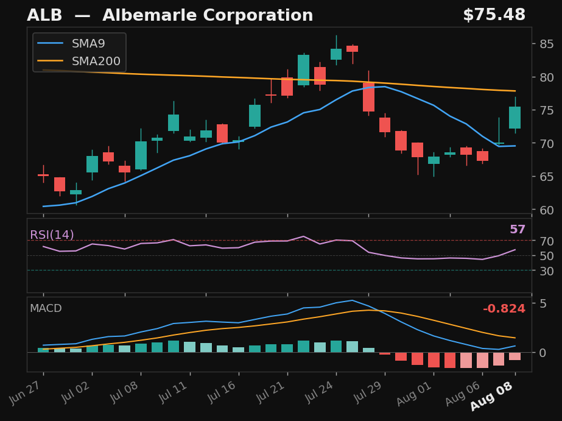Viewport: 562px width, 421px height.
Task: Click the ALB — Albemarle Corporation title
Action: pyautogui.click(x=170, y=15)
